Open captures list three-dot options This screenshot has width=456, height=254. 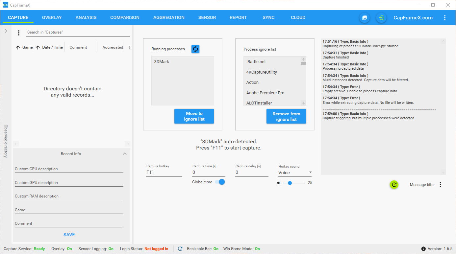click(x=19, y=33)
